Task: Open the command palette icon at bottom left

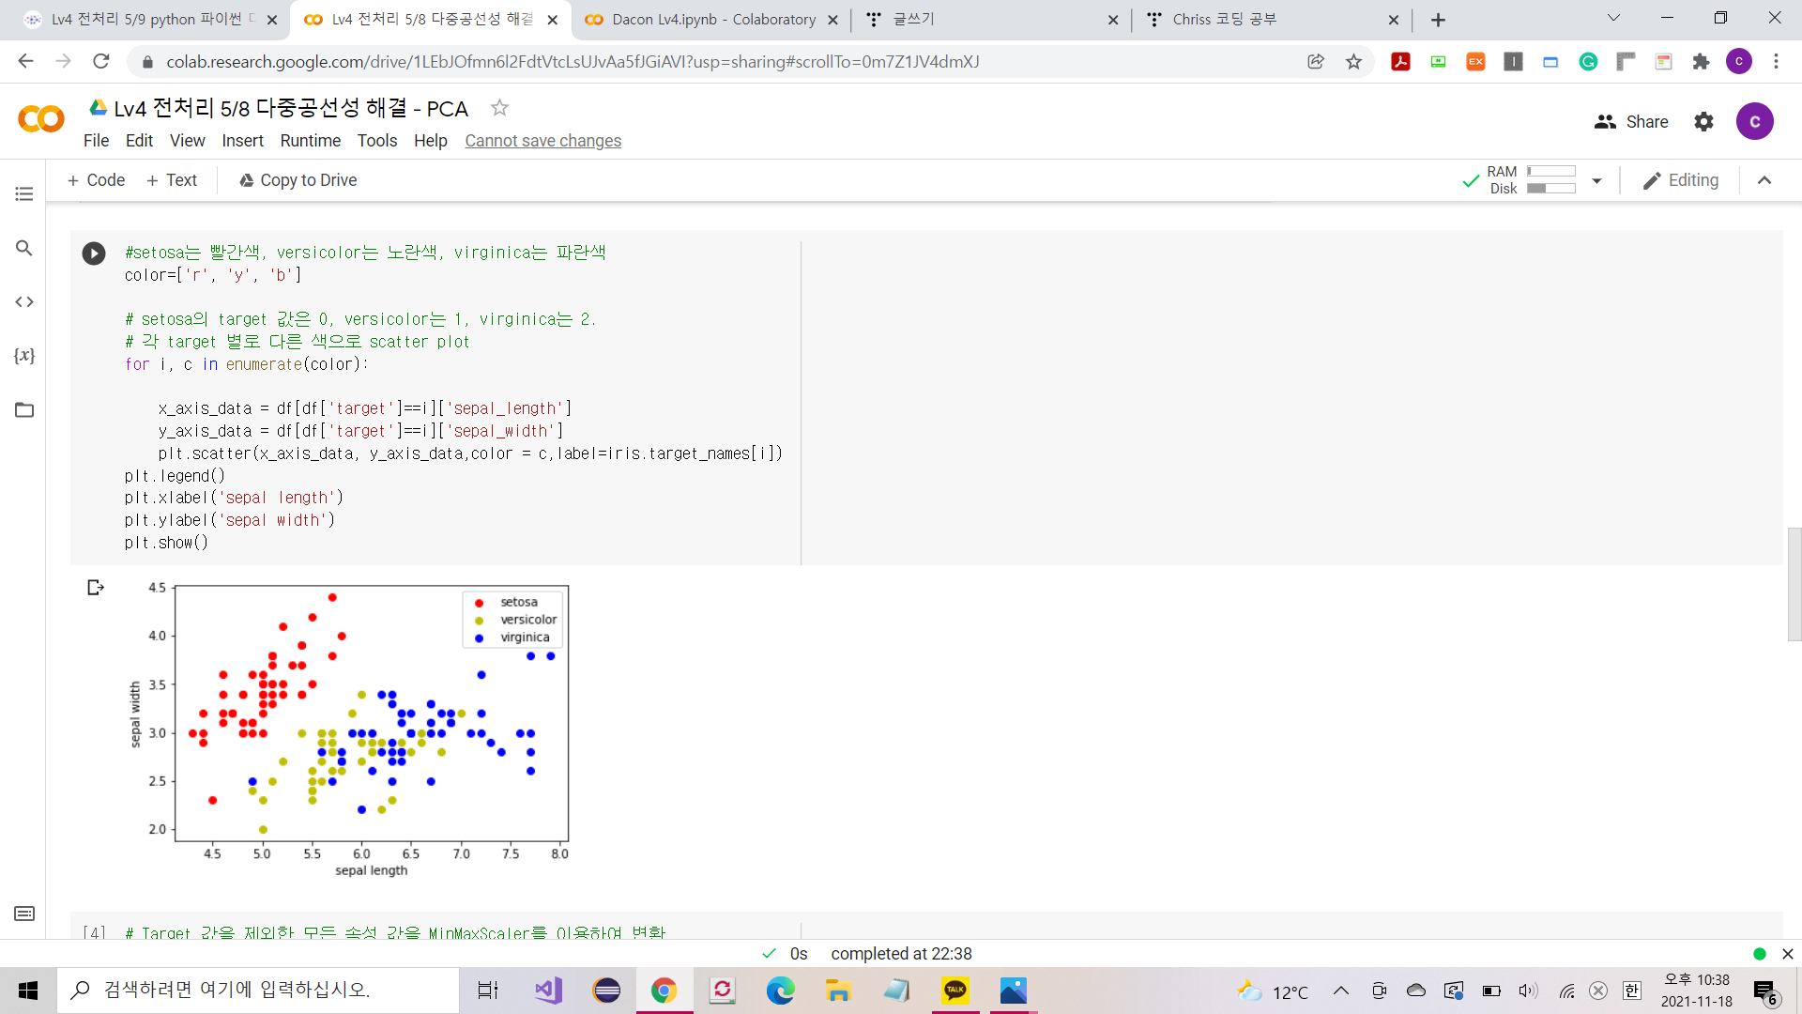Action: pos(24,914)
